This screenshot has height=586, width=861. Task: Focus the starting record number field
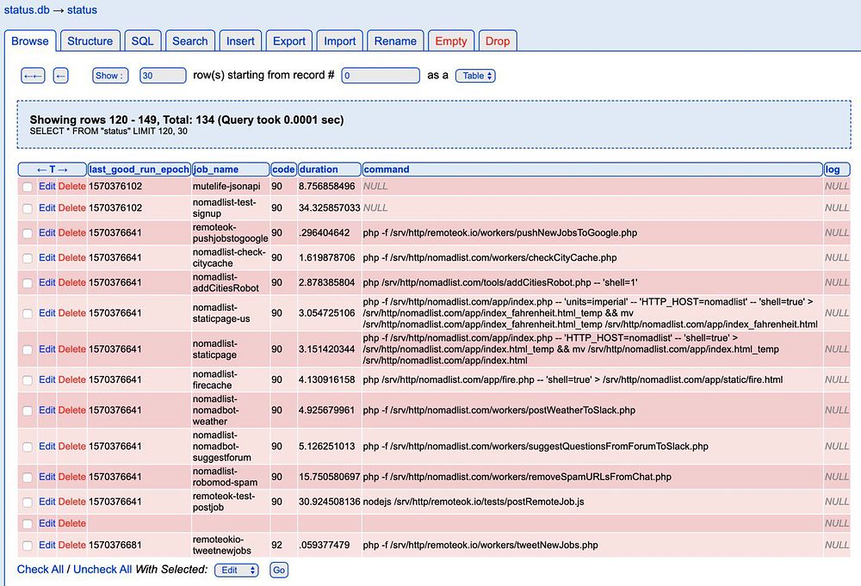click(379, 76)
